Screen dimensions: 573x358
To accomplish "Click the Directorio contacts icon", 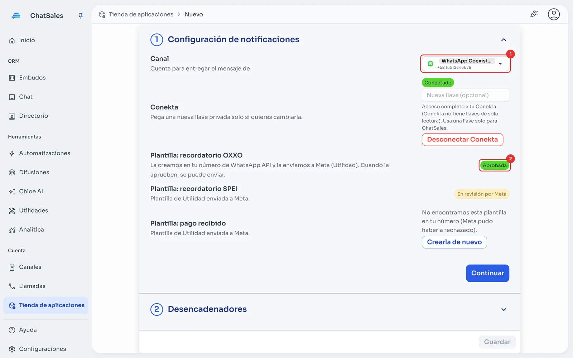I will [12, 116].
